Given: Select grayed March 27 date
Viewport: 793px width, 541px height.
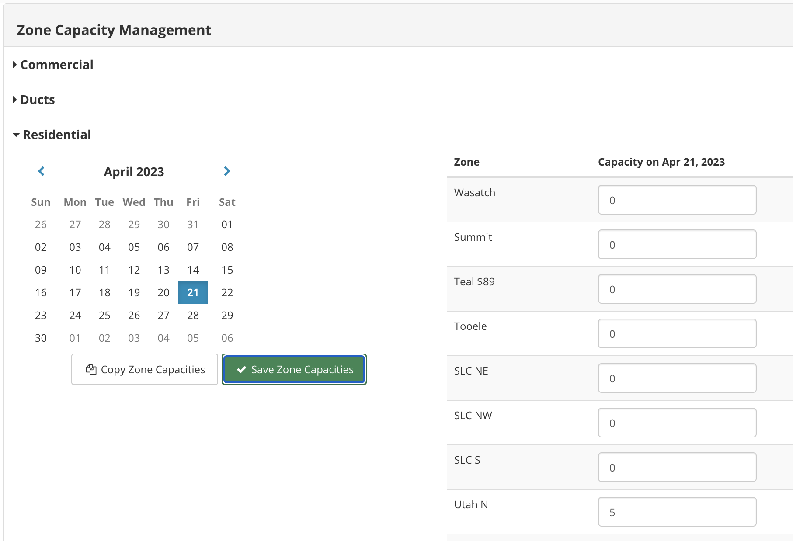Looking at the screenshot, I should [75, 224].
